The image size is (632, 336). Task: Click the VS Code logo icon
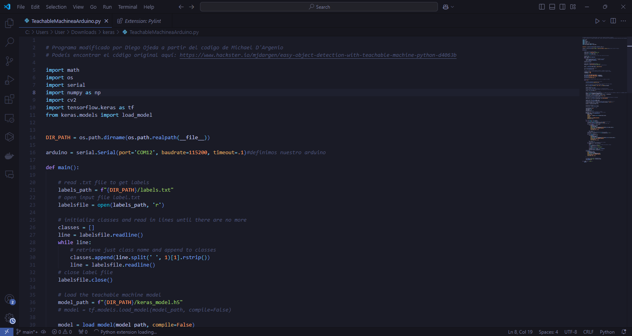pyautogui.click(x=7, y=7)
